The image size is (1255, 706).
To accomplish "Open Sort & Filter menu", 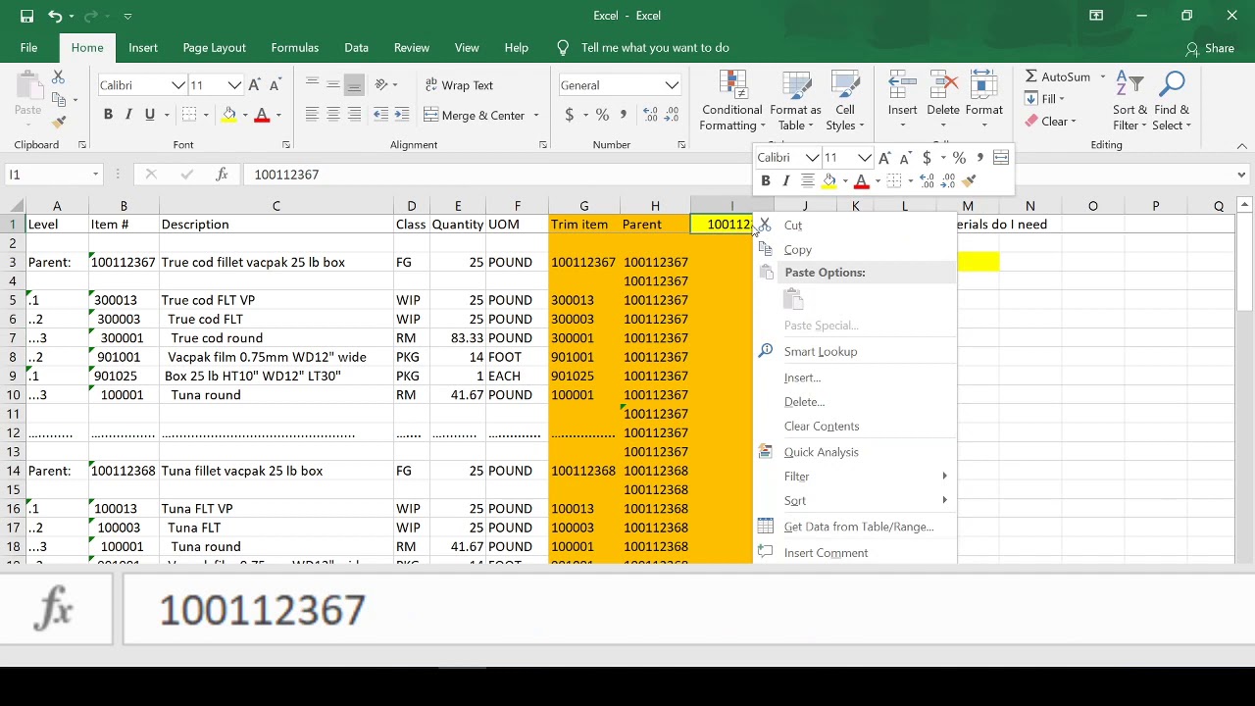I will tap(1129, 101).
